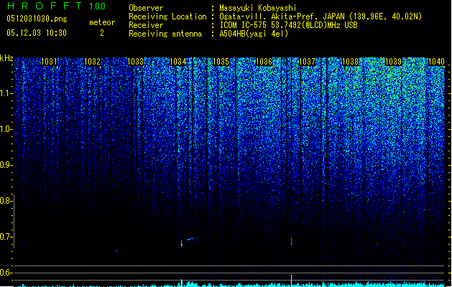The image size is (452, 287).
Task: Click the meteor count value 2
Action: 102,33
